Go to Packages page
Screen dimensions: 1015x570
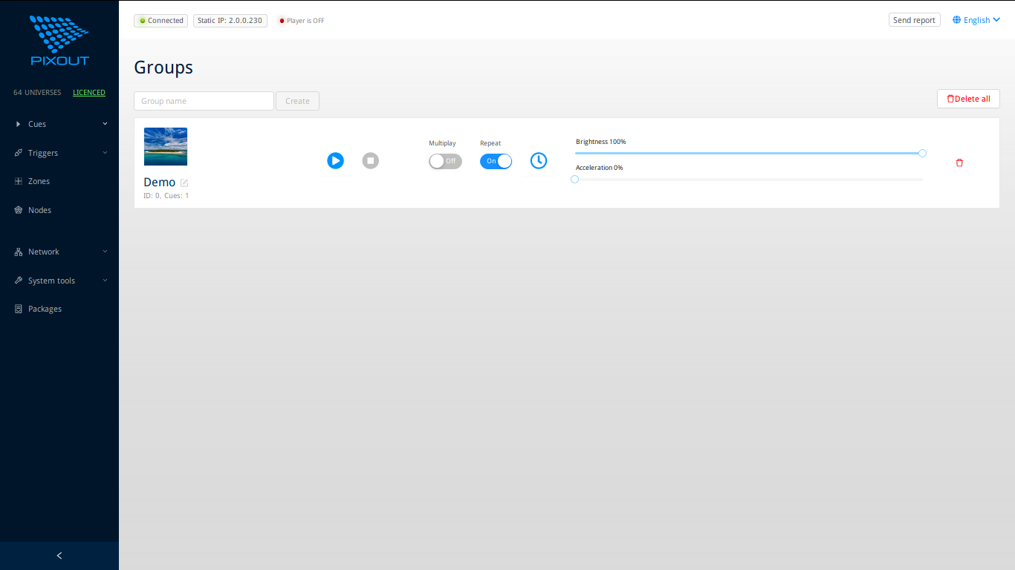tap(59, 309)
